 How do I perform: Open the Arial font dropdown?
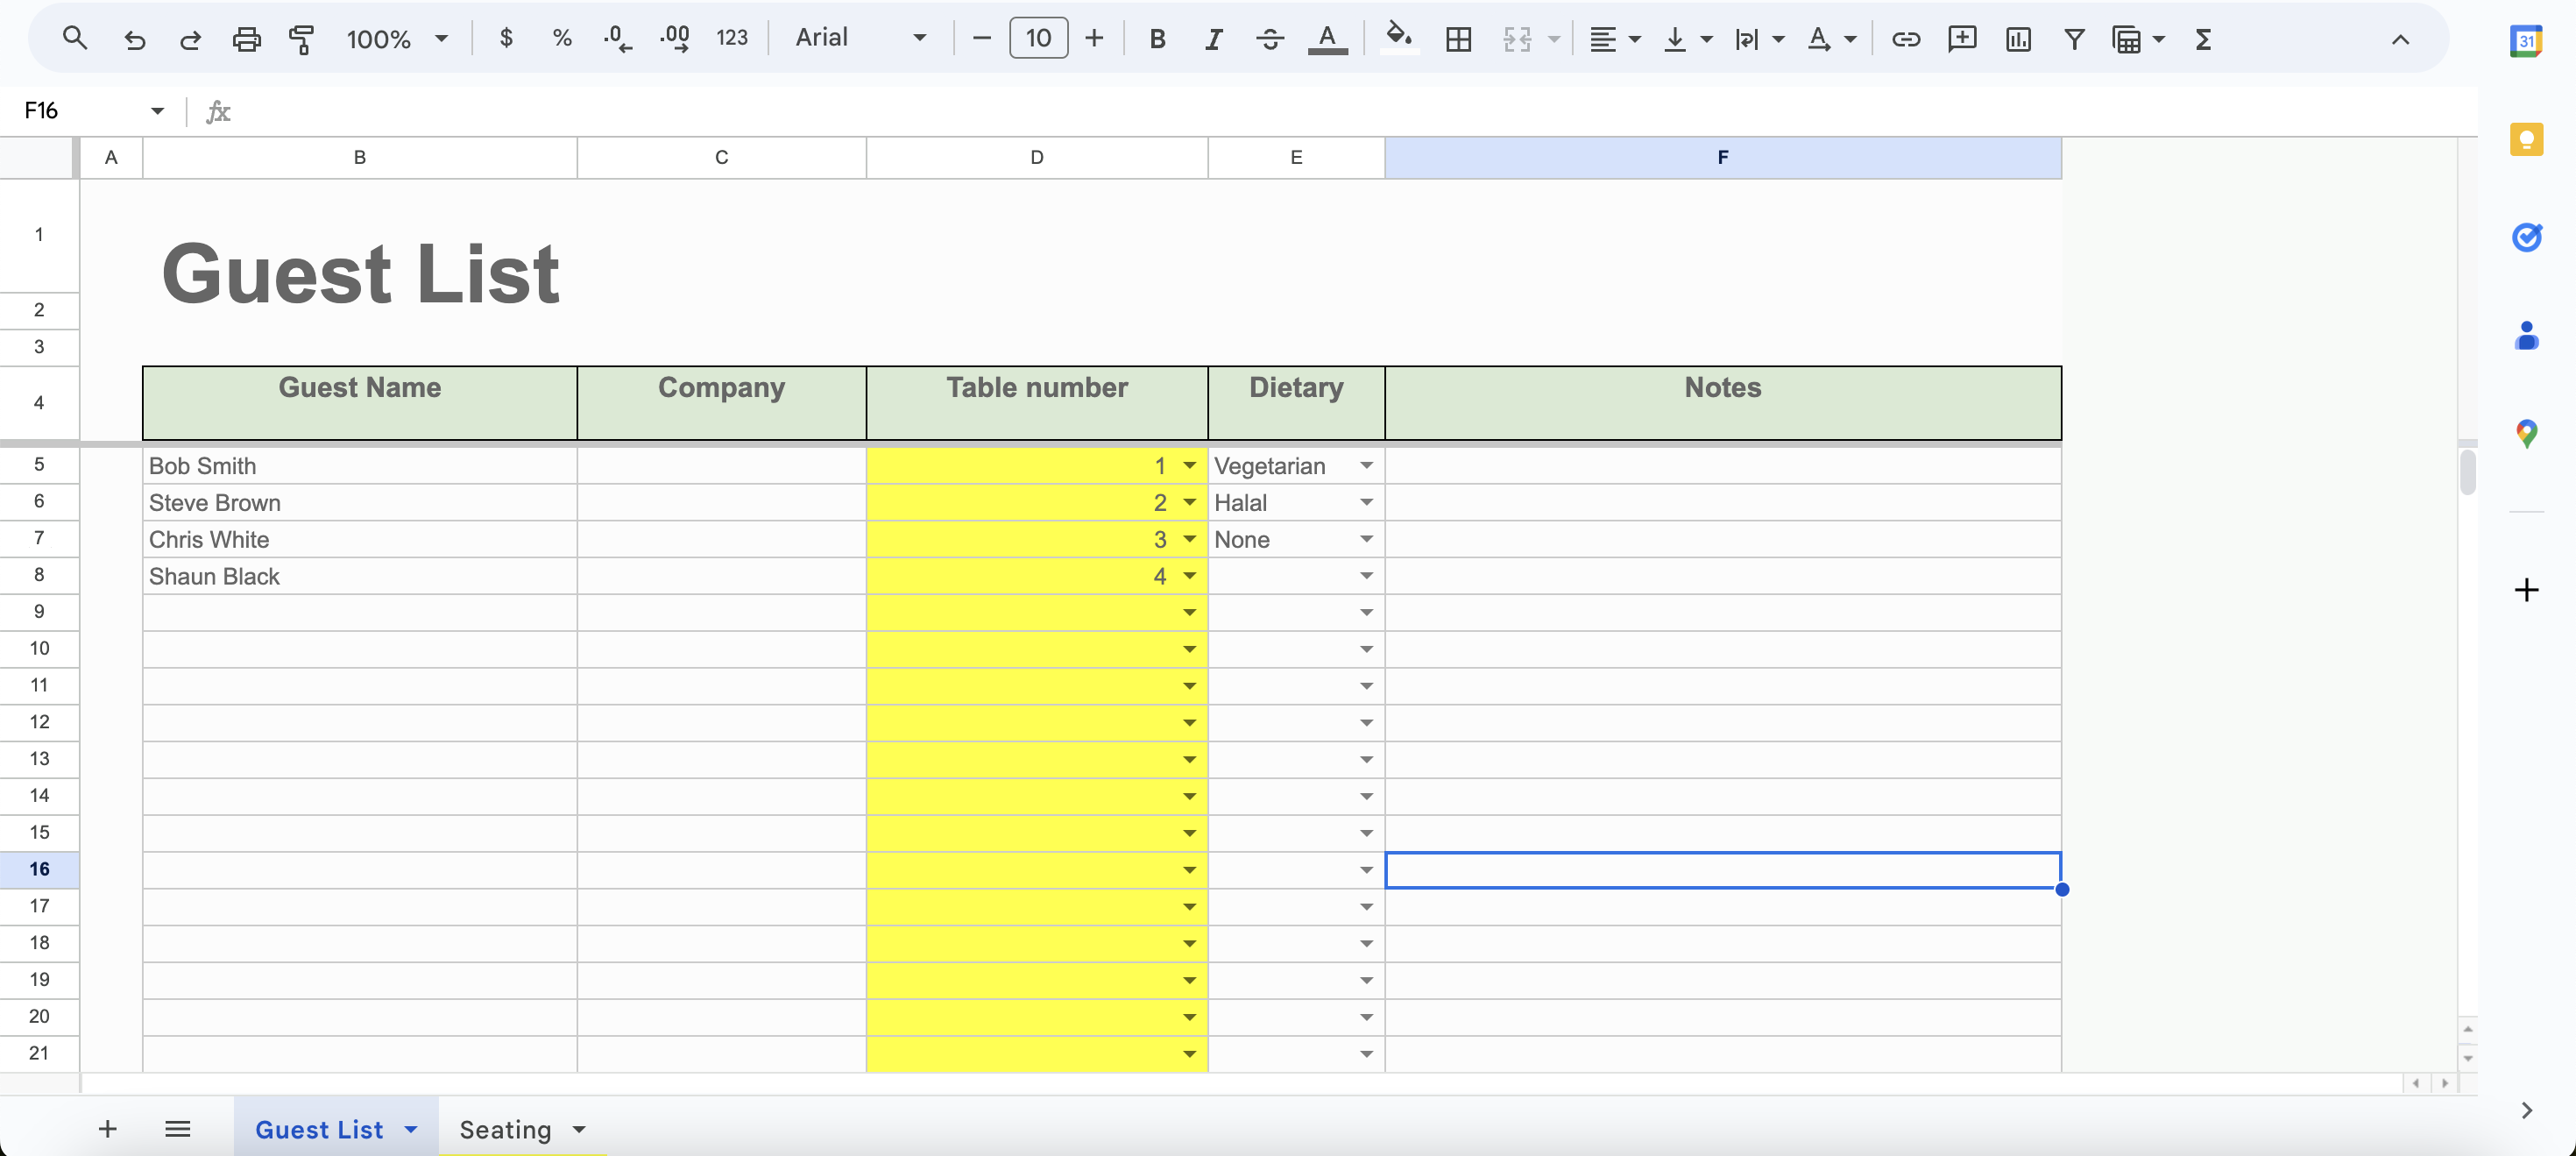[860, 39]
